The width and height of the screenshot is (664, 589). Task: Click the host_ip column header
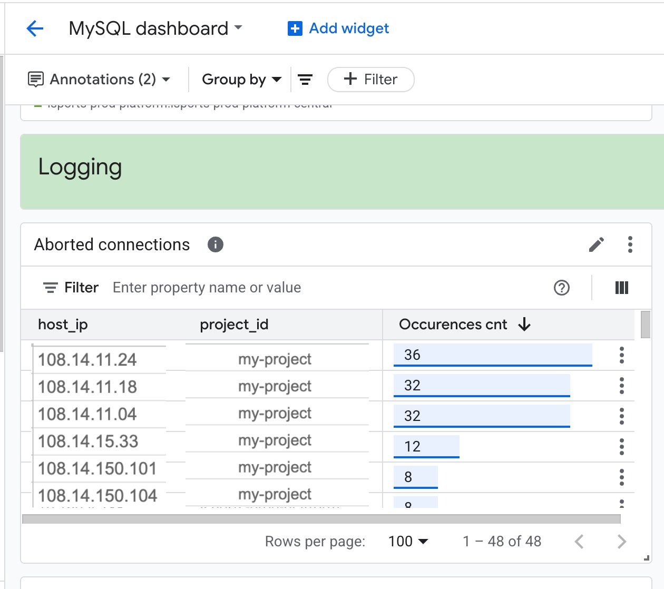coord(63,325)
